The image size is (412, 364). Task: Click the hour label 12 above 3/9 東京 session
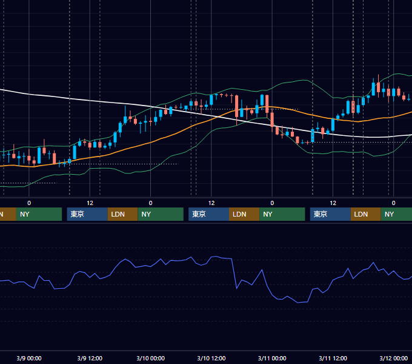point(90,203)
